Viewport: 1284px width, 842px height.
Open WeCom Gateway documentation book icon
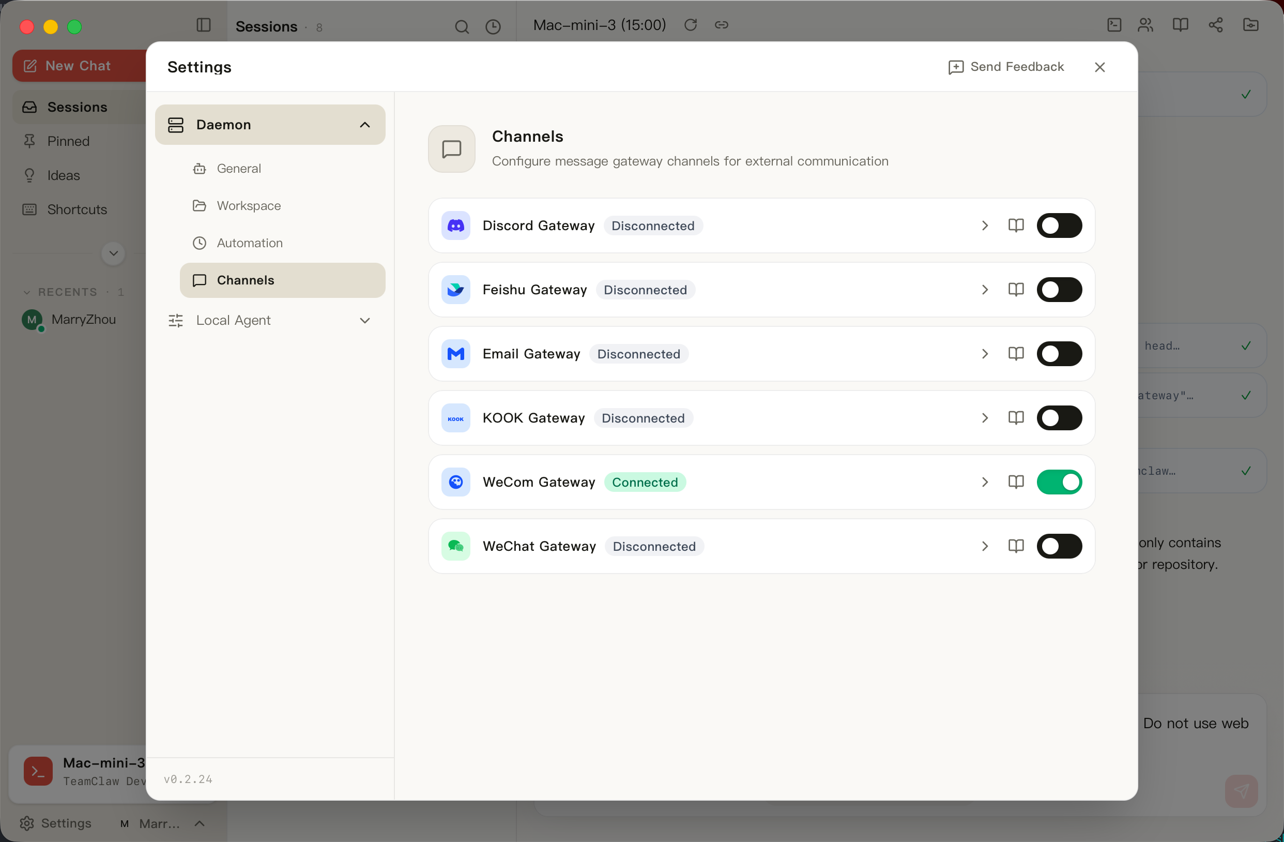(x=1016, y=482)
